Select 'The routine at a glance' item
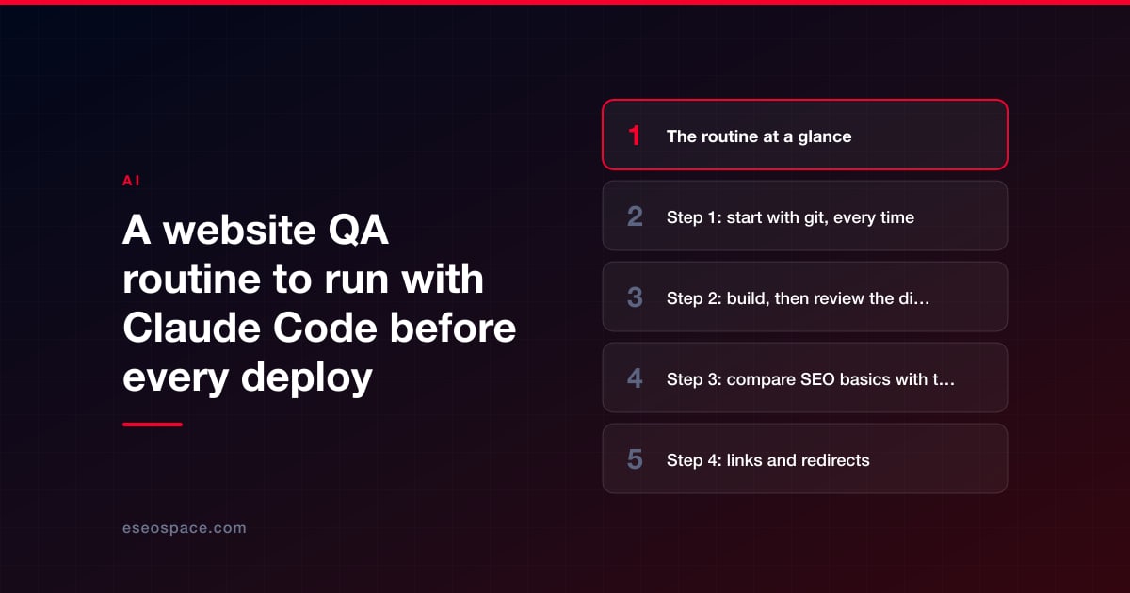This screenshot has height=593, width=1130. coord(805,135)
